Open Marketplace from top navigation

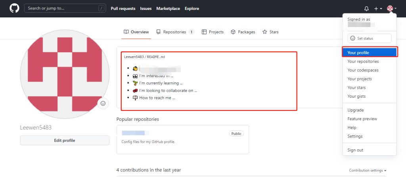(x=168, y=9)
